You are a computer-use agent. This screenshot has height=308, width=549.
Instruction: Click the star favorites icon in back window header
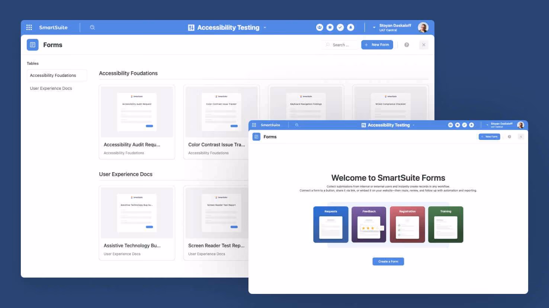point(330,27)
